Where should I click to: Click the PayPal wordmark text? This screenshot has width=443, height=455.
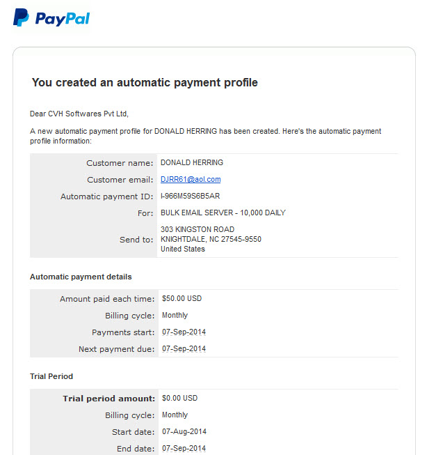point(63,19)
